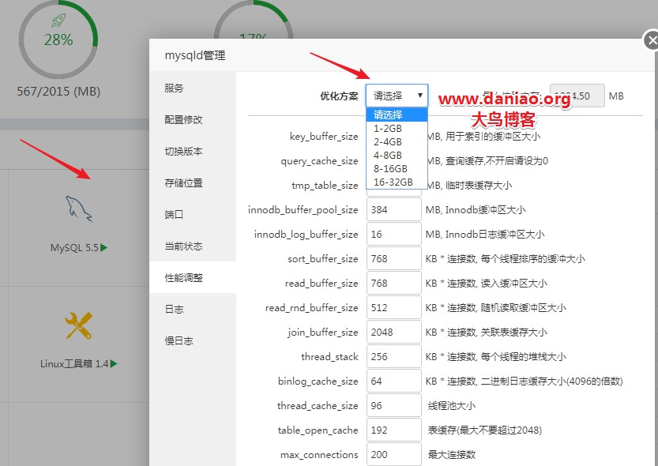Click the binlog_cache_size input field
Image resolution: width=658 pixels, height=466 pixels.
[393, 381]
